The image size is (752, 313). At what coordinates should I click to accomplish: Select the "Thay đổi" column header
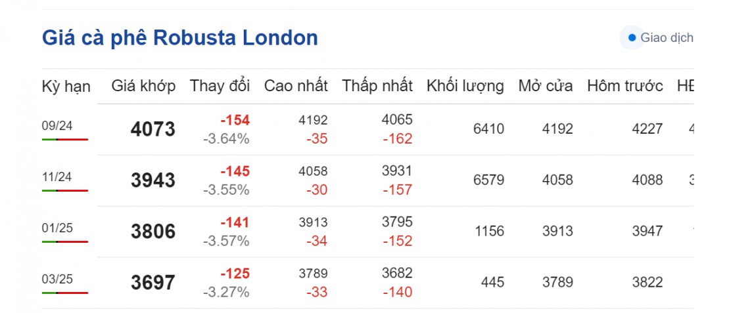pyautogui.click(x=220, y=86)
